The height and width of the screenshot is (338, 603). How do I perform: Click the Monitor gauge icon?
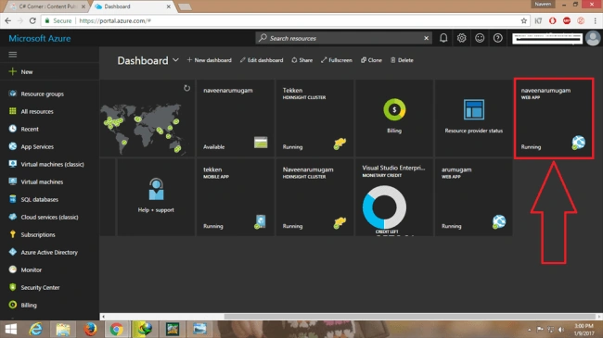tap(13, 269)
